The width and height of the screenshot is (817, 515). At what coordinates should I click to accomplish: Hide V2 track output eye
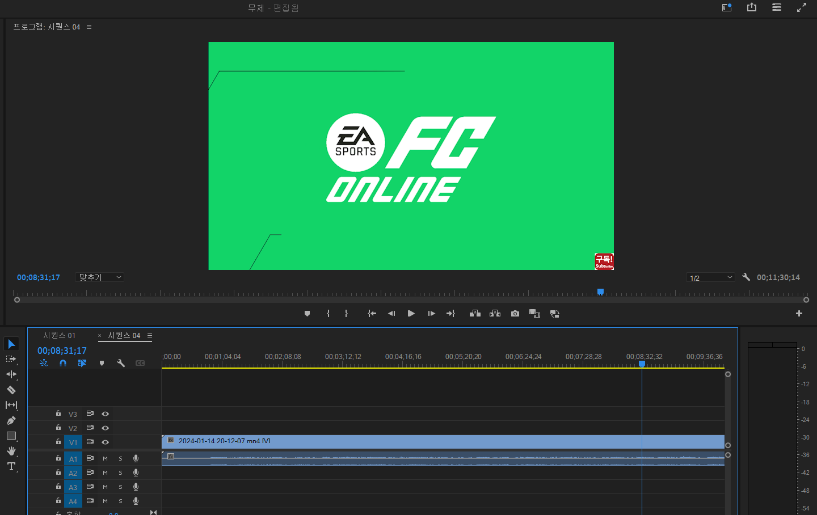105,428
